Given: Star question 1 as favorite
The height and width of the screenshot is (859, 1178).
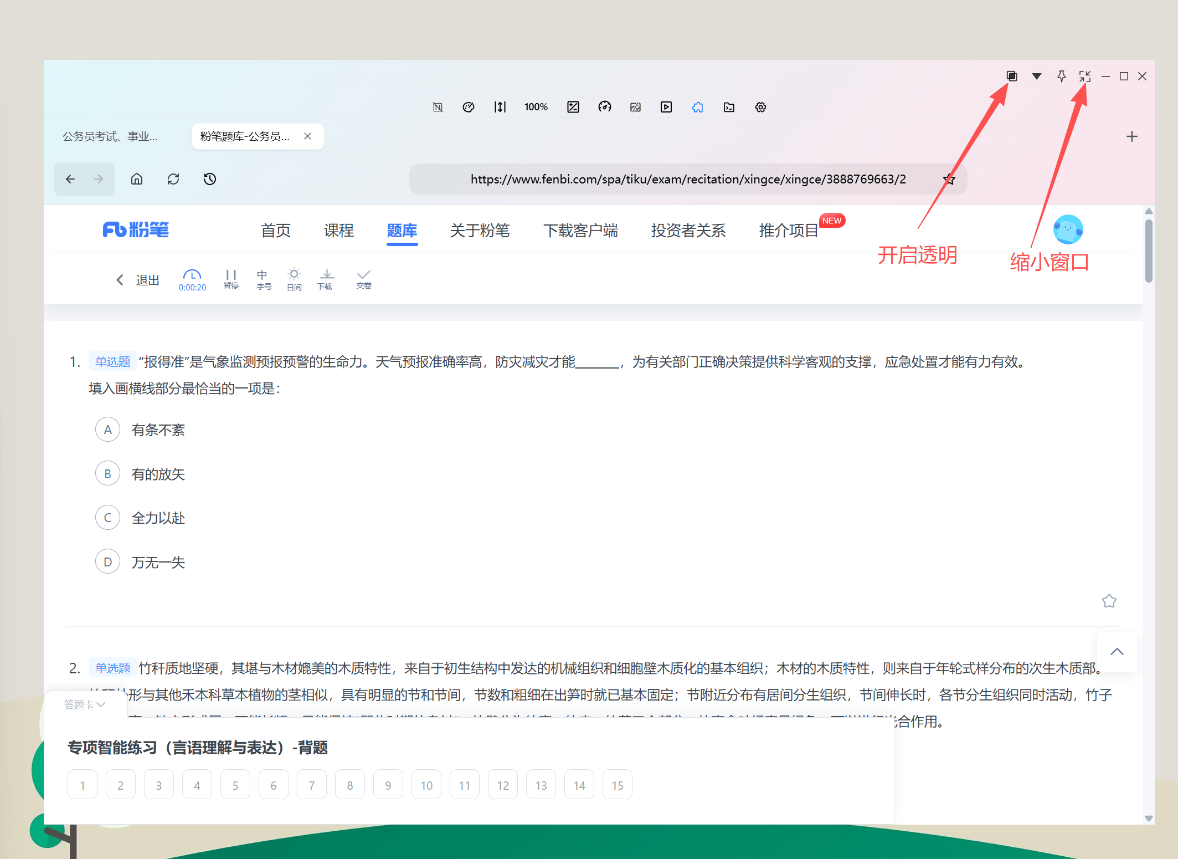Looking at the screenshot, I should point(1109,601).
